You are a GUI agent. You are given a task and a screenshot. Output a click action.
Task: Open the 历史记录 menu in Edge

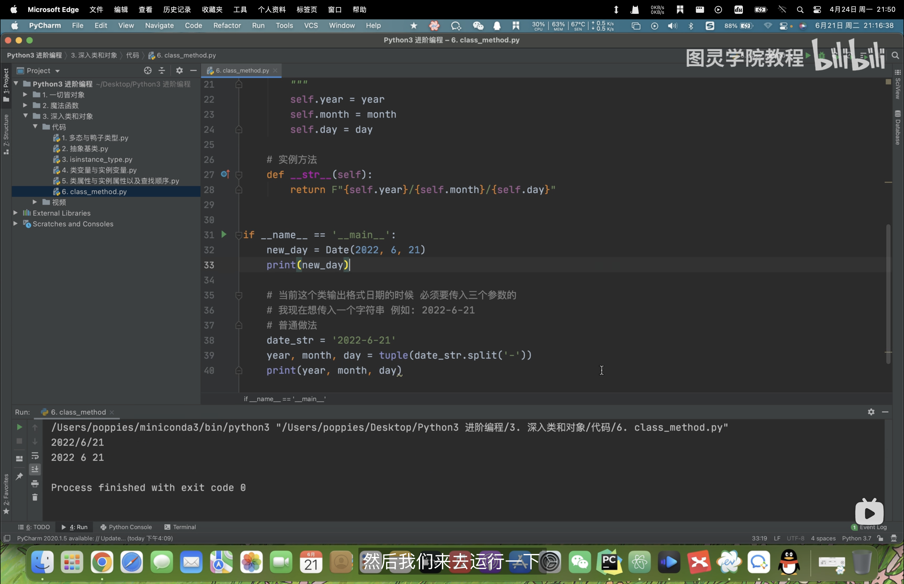click(177, 9)
